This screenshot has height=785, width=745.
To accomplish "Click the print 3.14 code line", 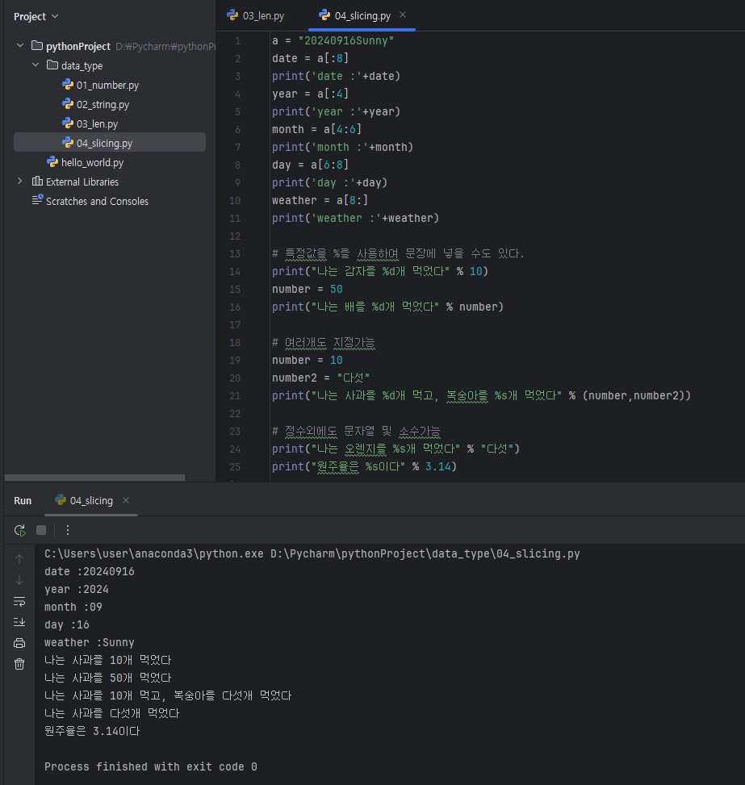I will [364, 466].
